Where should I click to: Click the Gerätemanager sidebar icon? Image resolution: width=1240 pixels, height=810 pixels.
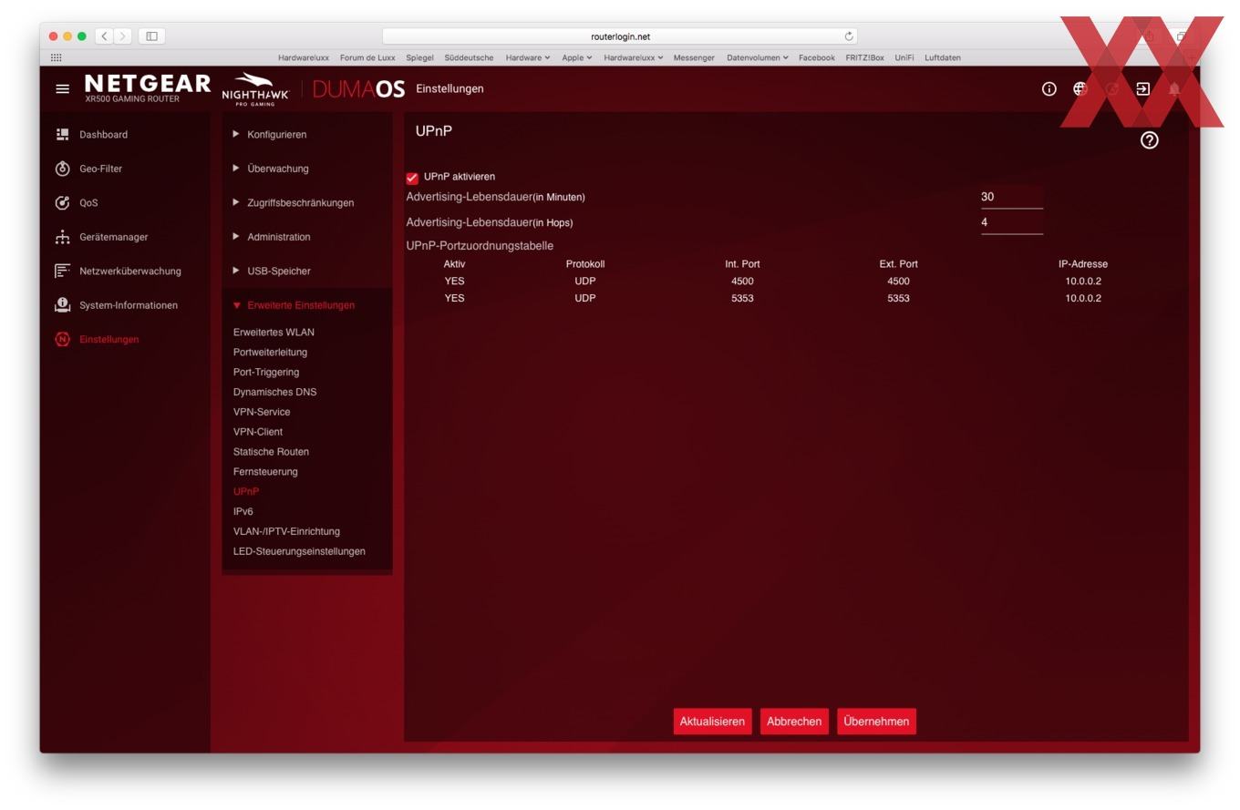(62, 237)
